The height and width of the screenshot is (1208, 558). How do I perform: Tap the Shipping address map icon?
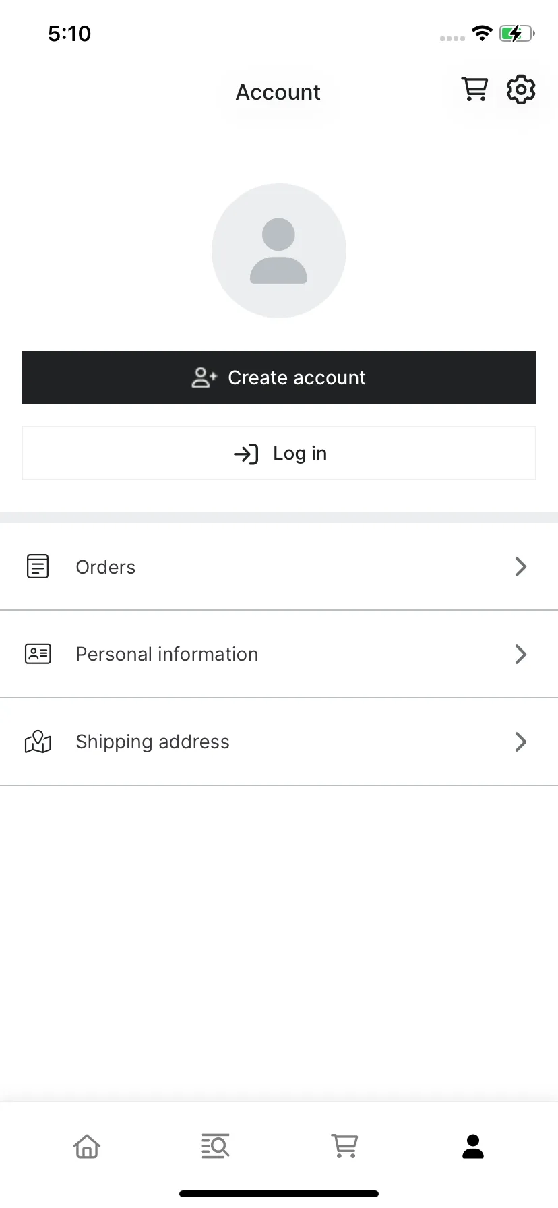tap(38, 742)
